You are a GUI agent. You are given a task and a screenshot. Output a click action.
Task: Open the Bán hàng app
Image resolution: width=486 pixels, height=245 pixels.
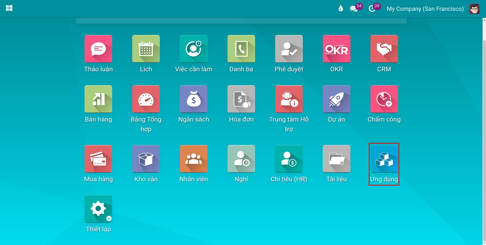98,99
